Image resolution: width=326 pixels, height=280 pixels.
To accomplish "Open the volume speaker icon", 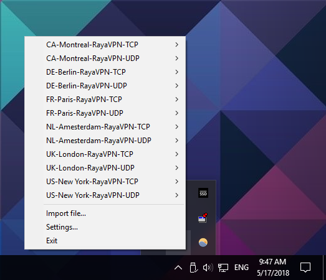I will click(208, 268).
